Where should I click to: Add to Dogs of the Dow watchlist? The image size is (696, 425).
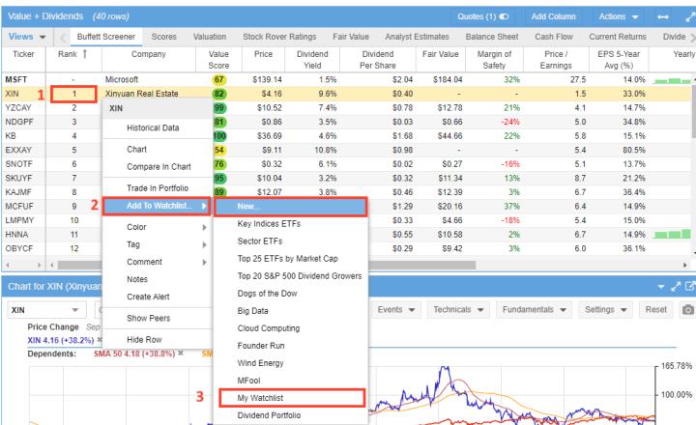coord(267,294)
